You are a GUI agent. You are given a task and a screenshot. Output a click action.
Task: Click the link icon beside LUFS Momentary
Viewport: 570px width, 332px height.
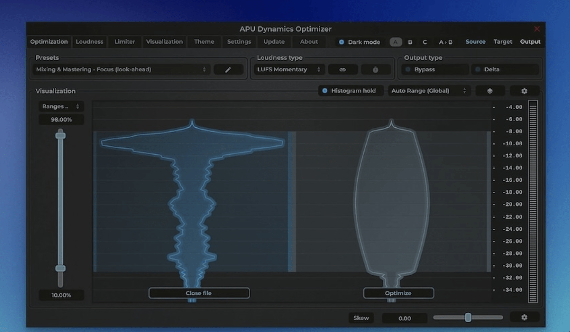[x=343, y=69]
